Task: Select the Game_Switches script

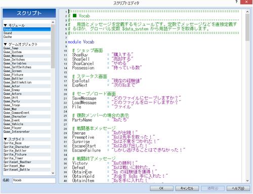Action: tap(27, 60)
